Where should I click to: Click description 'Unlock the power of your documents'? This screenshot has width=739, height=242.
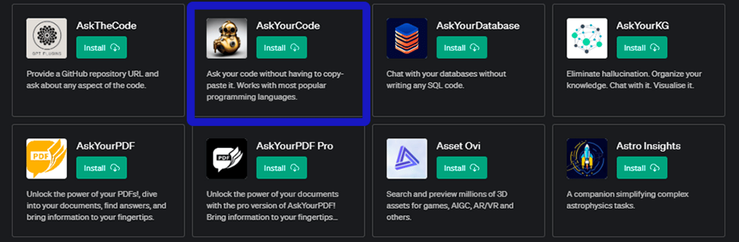click(x=273, y=205)
